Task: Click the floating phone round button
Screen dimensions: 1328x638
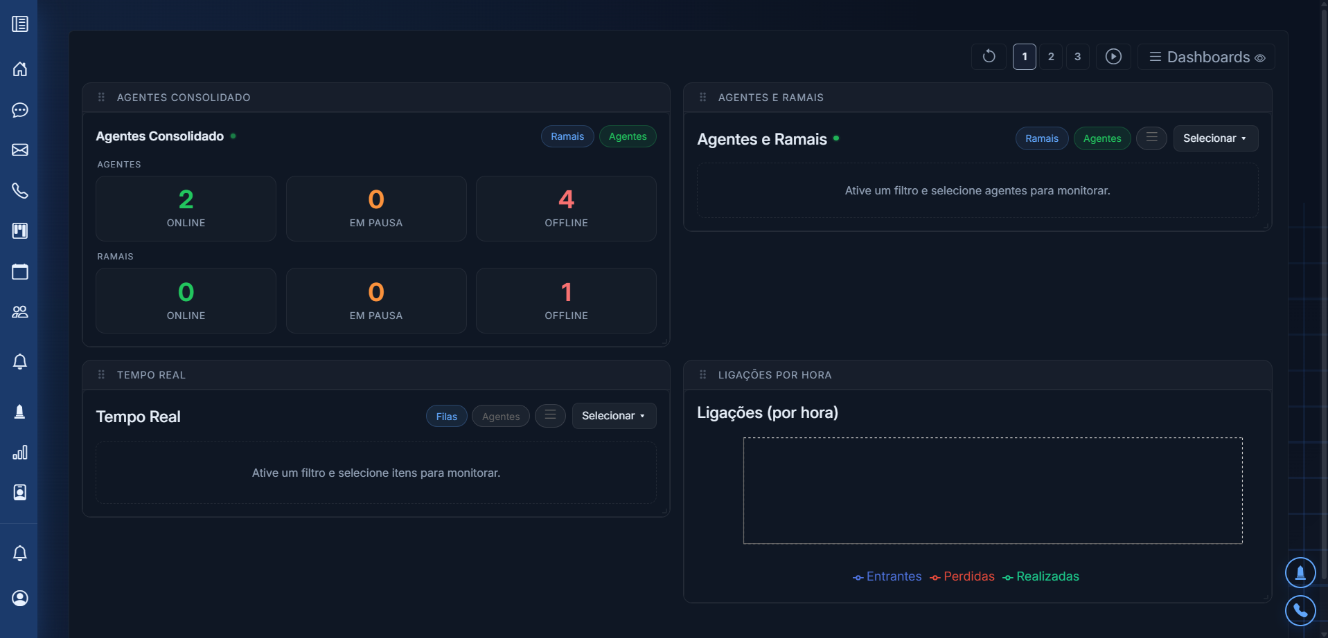Action: pyautogui.click(x=1300, y=611)
